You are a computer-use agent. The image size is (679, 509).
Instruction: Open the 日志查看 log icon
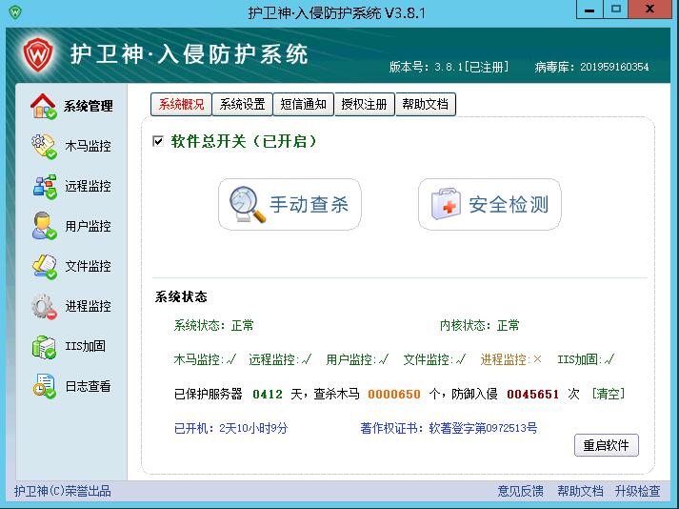(44, 386)
